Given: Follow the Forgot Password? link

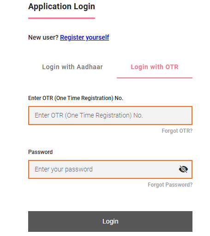Looking at the screenshot, I should click(x=170, y=185).
